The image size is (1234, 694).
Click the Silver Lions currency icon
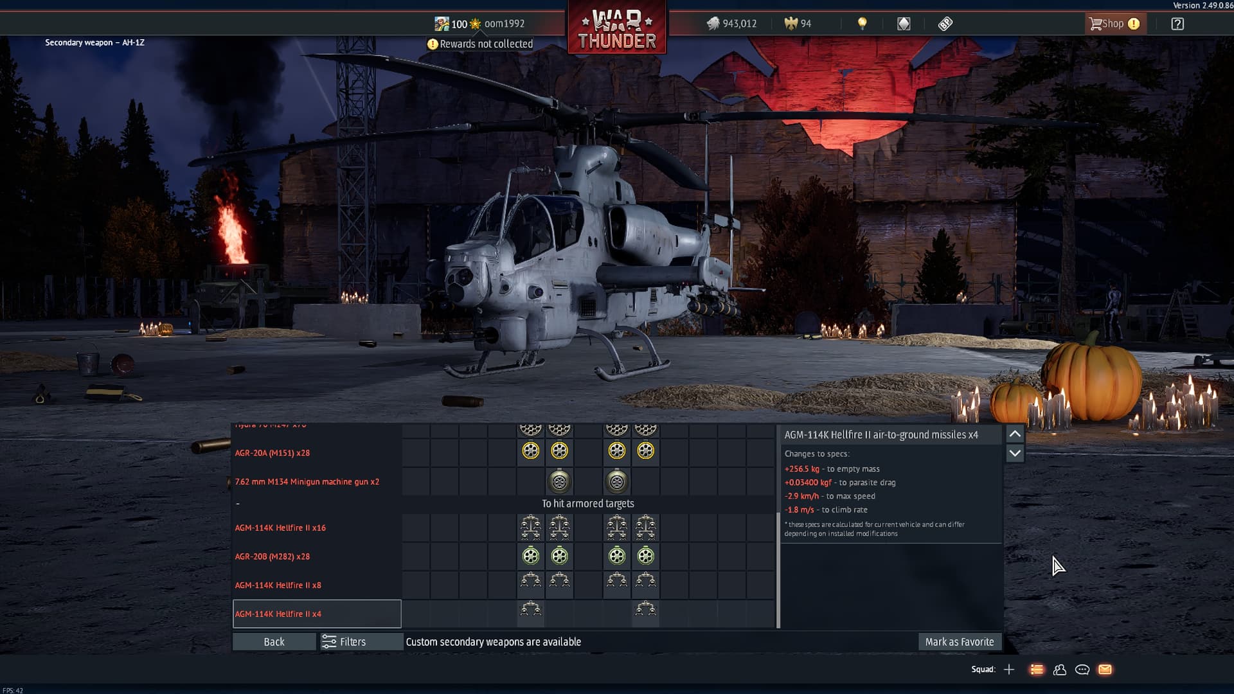(x=713, y=24)
